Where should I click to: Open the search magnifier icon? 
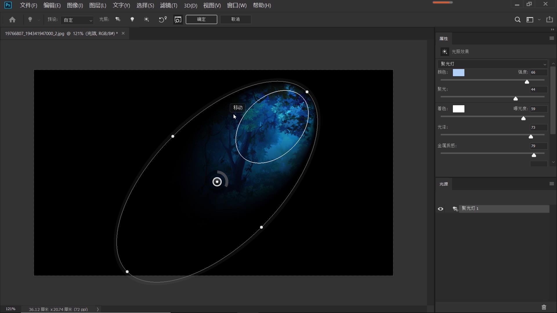[517, 20]
